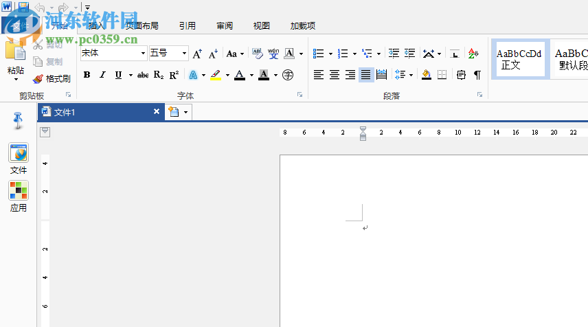
Task: Open the 加载项 ribbon tab
Action: [x=303, y=26]
